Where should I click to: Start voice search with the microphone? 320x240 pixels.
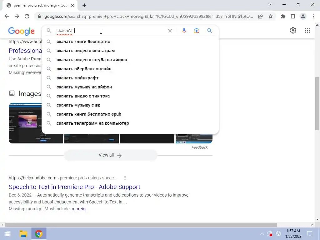pos(184,31)
